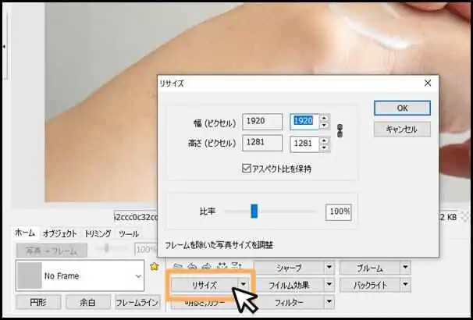Click OK in the リサイズ dialog
Screen dimensions: 473x320
[402, 108]
